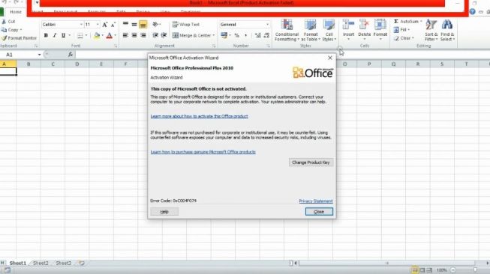Increase font size with grow font icon
490x274 pixels.
click(105, 25)
